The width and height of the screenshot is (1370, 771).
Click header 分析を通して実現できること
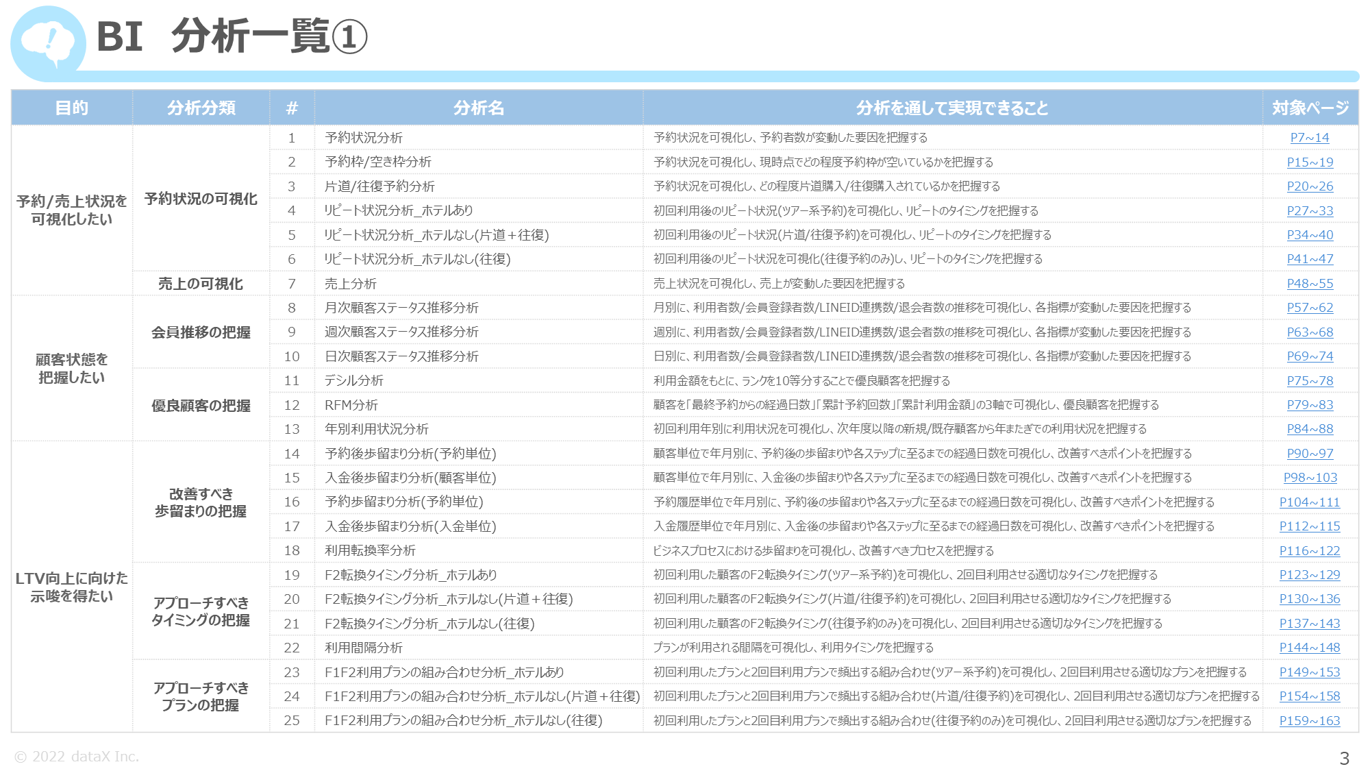coord(952,108)
